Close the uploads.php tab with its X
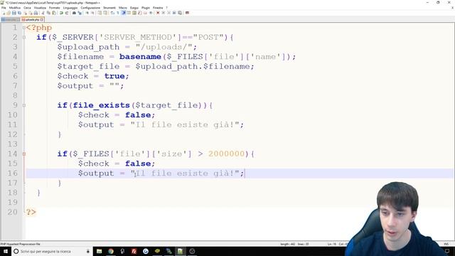This screenshot has height=256, width=455. 42,19
